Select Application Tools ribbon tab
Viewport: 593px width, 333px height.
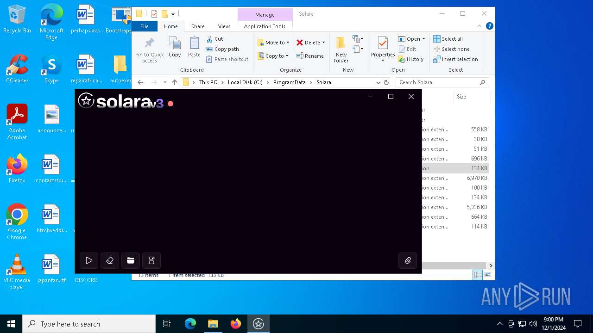pyautogui.click(x=265, y=26)
